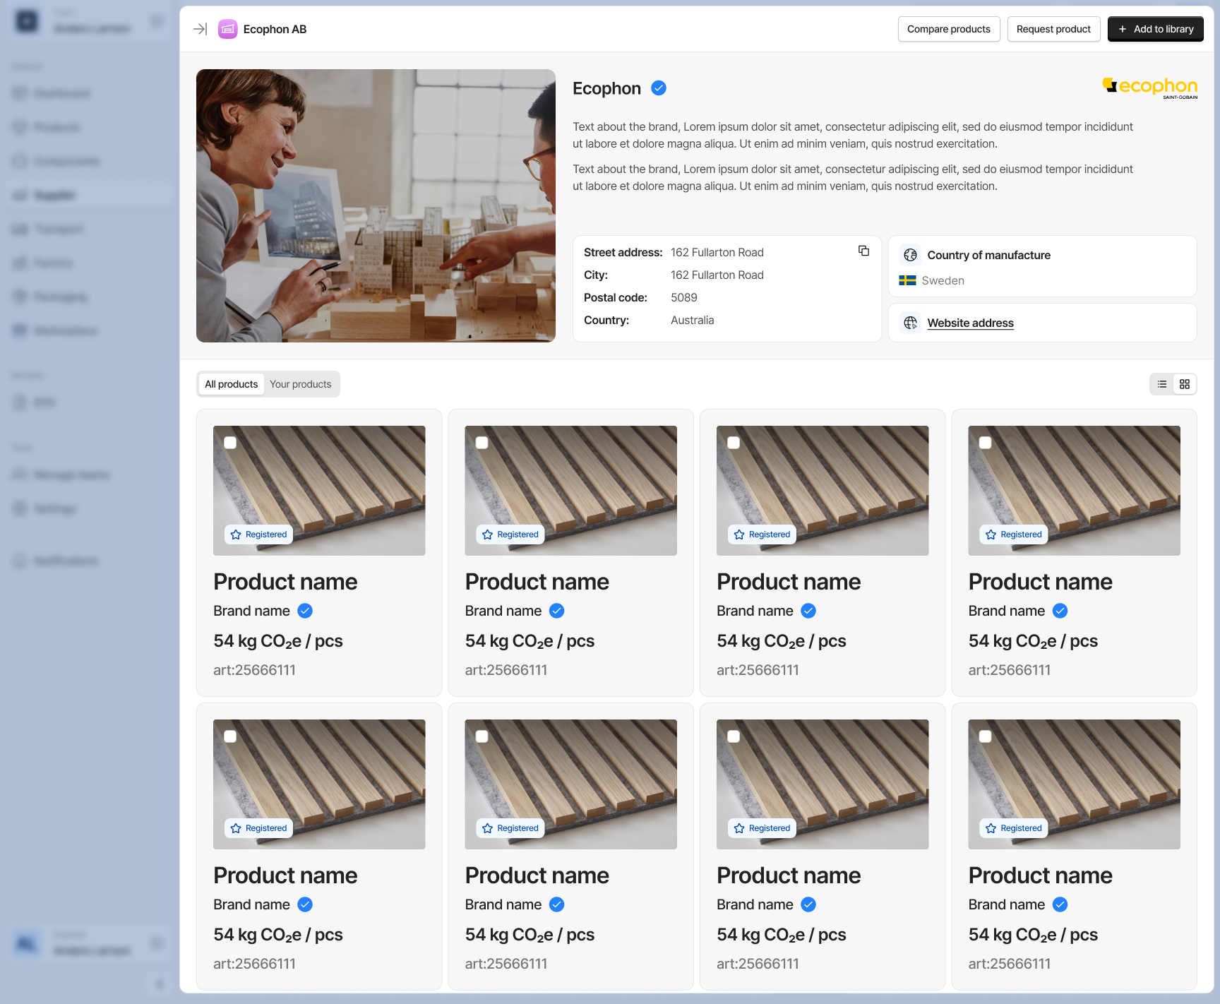Screen dimensions: 1220x1004
Task: Click the ecophon Saint-Gobain logo
Action: pos(1150,88)
